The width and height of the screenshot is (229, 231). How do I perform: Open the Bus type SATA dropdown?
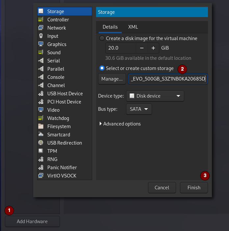[139, 109]
